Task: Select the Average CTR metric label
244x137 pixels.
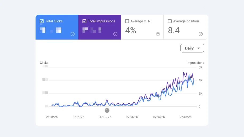Action: [x=140, y=21]
